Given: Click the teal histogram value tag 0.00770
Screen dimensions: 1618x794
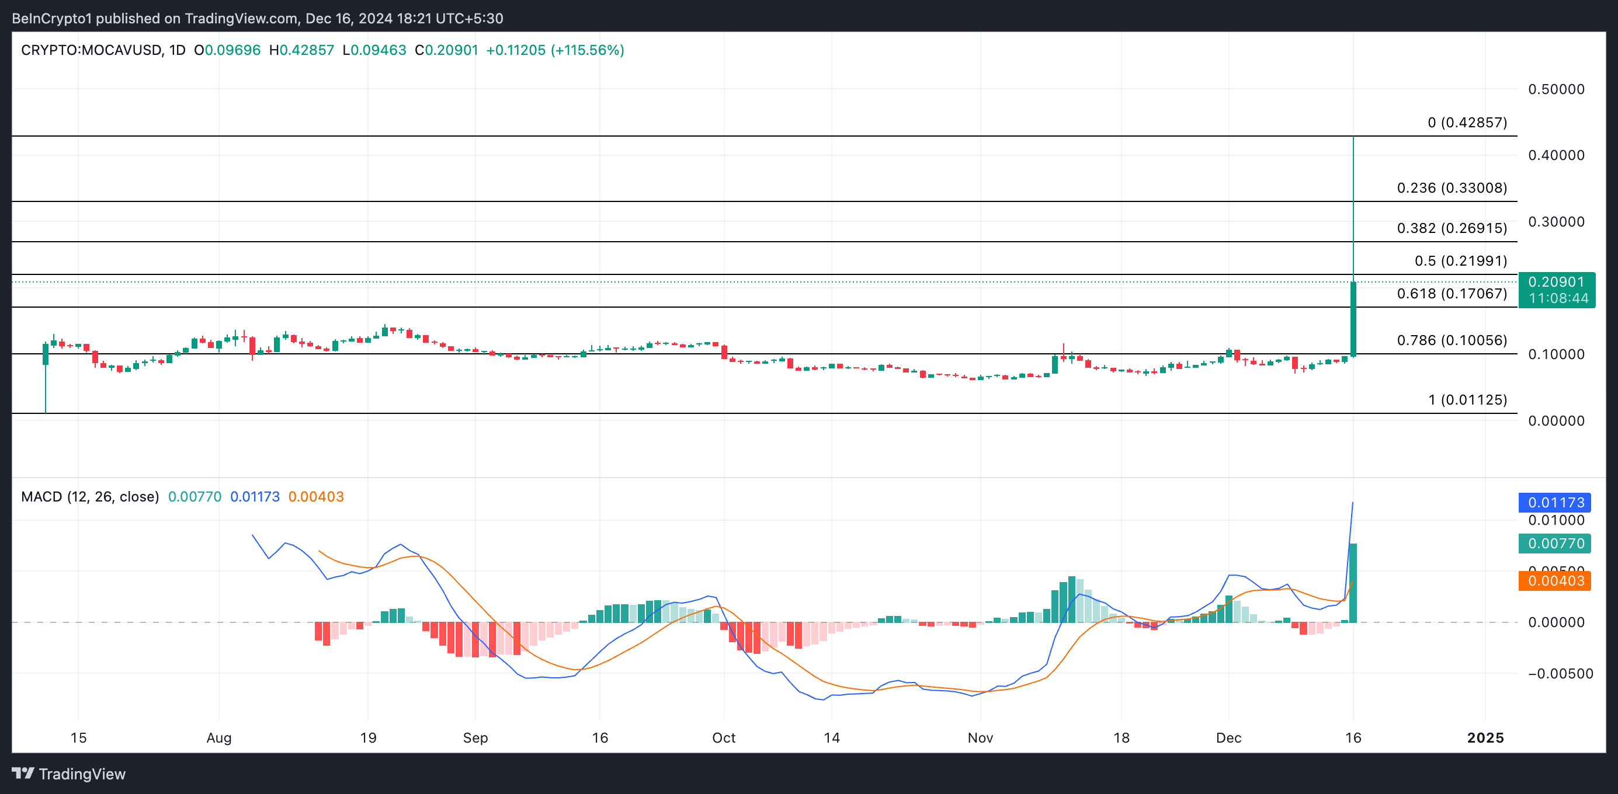Looking at the screenshot, I should point(1554,543).
